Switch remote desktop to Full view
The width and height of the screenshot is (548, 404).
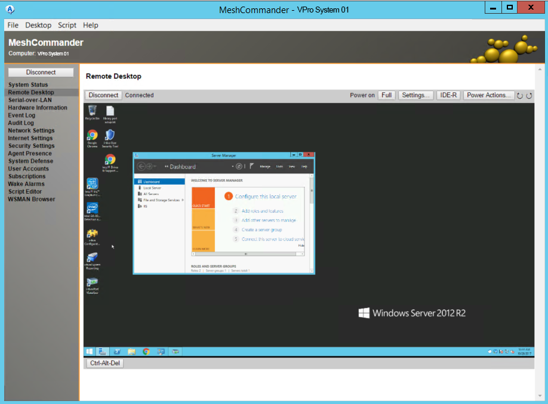click(386, 95)
